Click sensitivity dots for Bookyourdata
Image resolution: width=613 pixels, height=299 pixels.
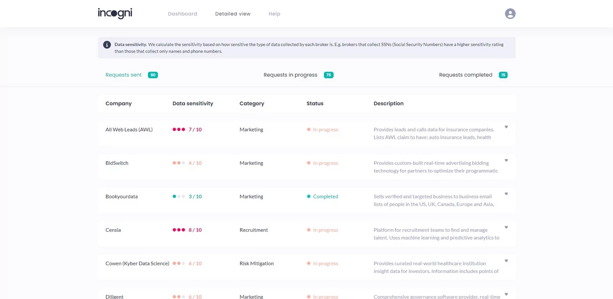pos(179,196)
